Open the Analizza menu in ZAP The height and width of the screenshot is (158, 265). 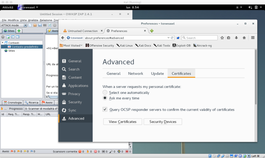[x=33, y=20]
